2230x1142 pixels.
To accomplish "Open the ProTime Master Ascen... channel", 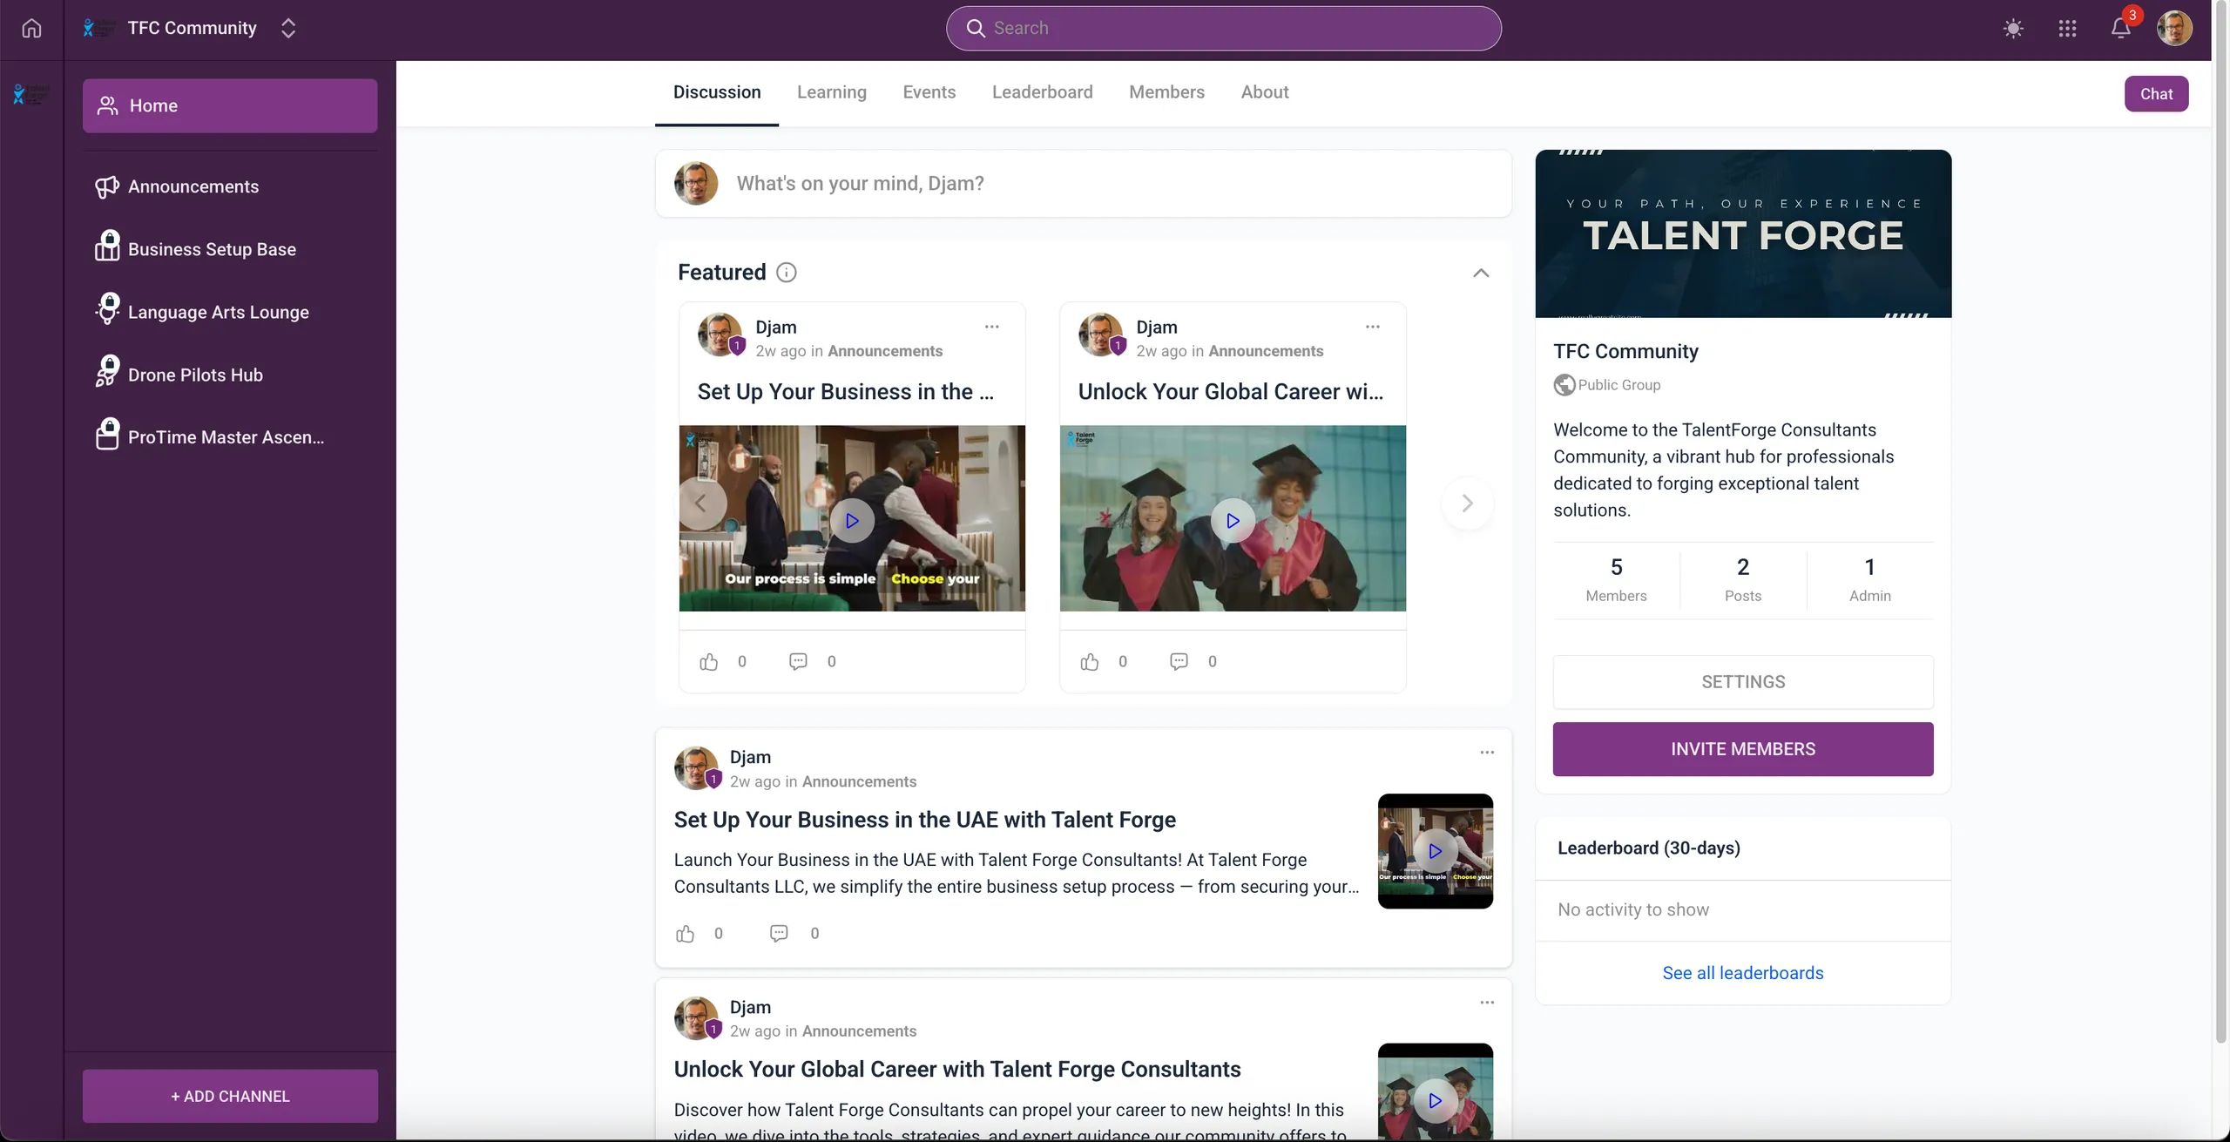I will point(230,437).
